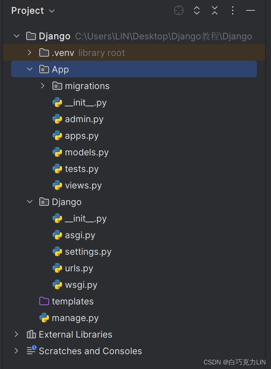The width and height of the screenshot is (271, 369).
Task: Click Python icon beside settings.py
Action: click(57, 252)
